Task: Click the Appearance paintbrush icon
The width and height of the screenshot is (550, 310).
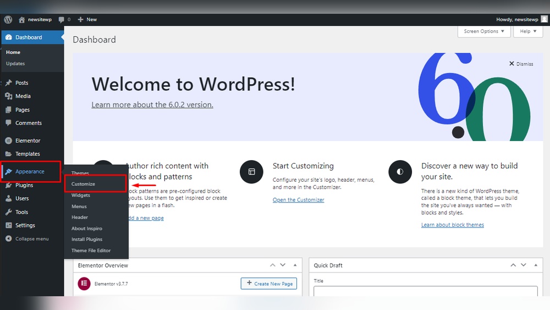Action: coord(8,172)
